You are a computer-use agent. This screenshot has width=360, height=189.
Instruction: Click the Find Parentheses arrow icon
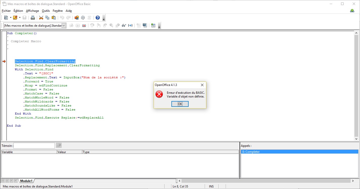pos(130,25)
